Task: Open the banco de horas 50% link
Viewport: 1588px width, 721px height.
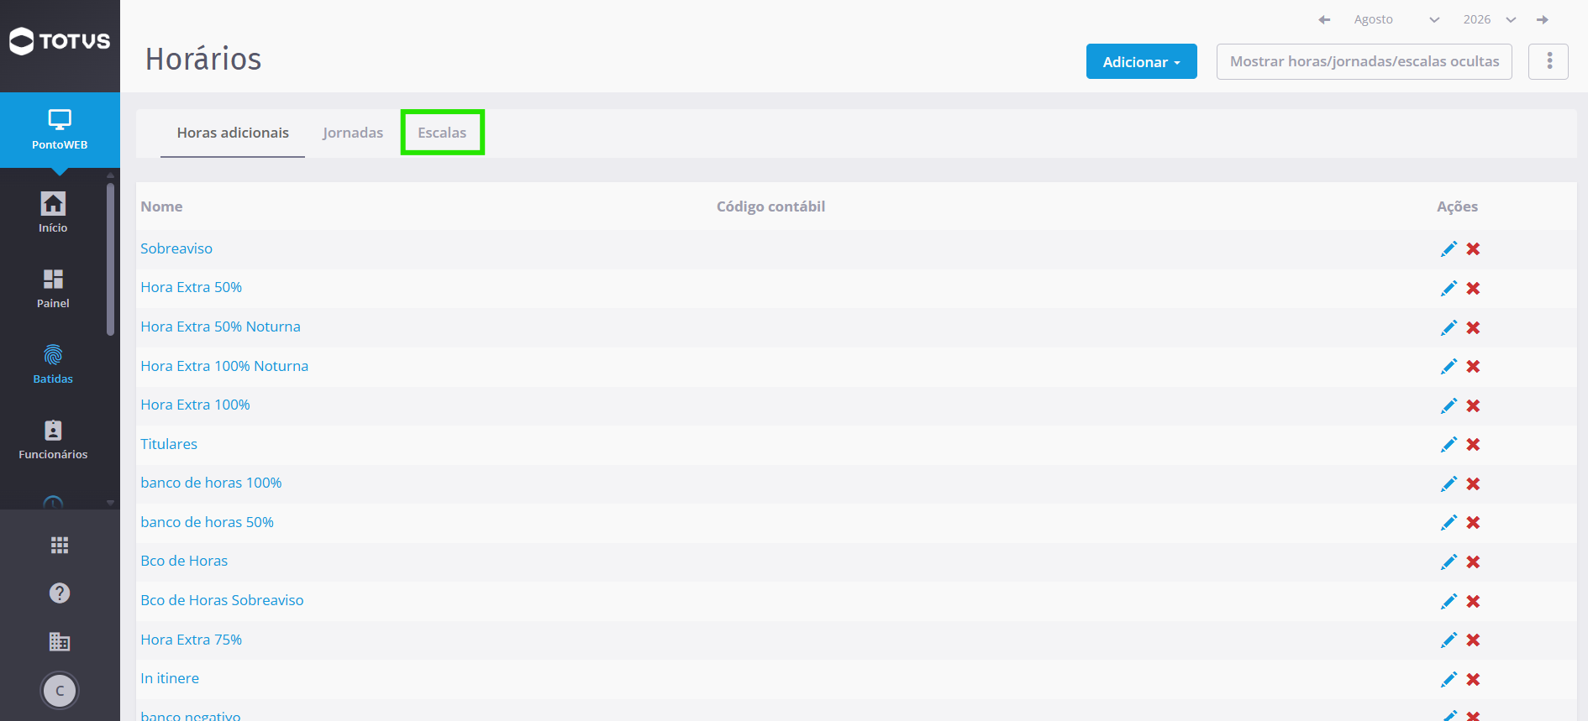Action: click(207, 522)
